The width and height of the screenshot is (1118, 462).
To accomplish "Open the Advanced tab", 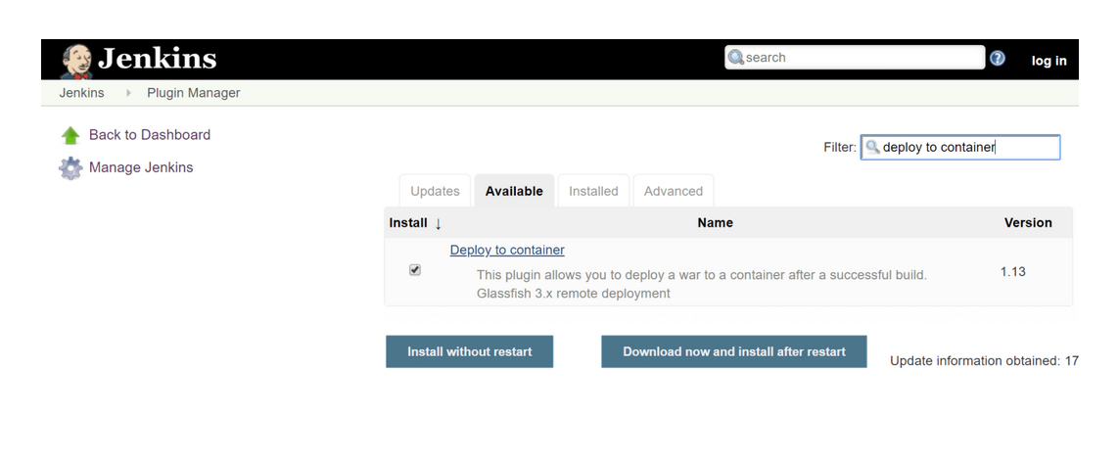I will coord(674,191).
